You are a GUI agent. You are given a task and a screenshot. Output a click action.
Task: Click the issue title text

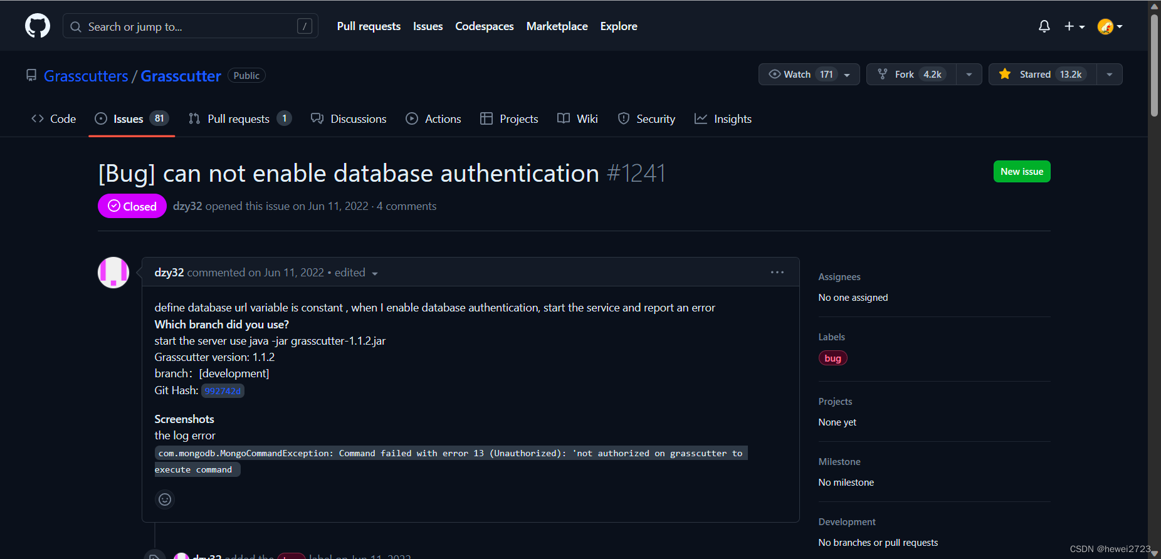click(x=349, y=174)
